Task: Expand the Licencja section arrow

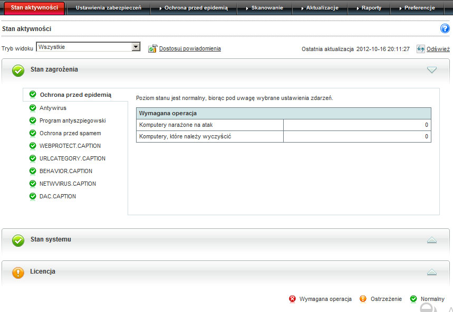Action: click(432, 272)
